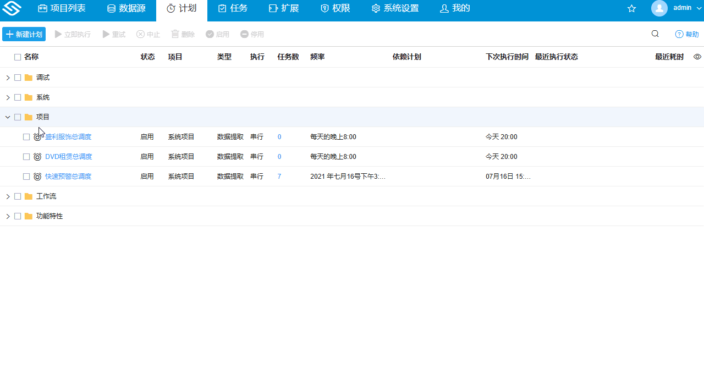Click the search magnifier icon
Screen dimensions: 704x385
654,34
